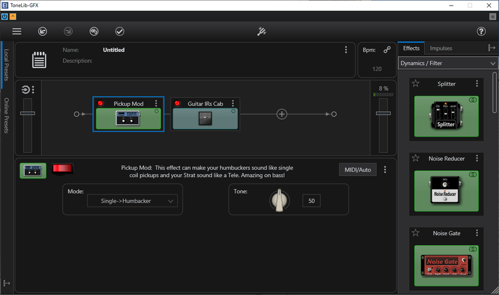
Task: Select the Splitter pedal thumbnail
Action: pos(446,116)
